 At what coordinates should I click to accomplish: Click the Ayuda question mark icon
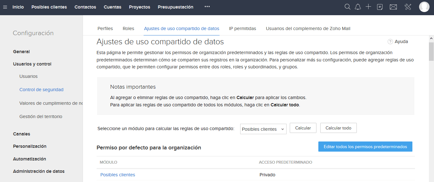click(x=390, y=41)
